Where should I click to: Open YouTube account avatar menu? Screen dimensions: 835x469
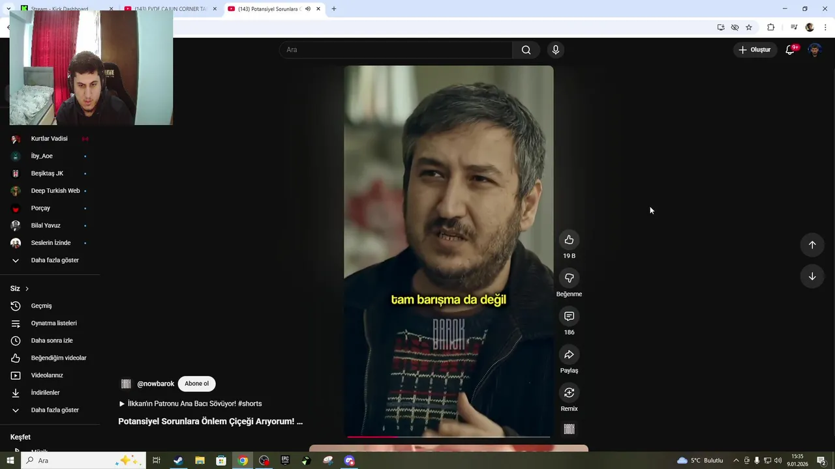coord(815,50)
